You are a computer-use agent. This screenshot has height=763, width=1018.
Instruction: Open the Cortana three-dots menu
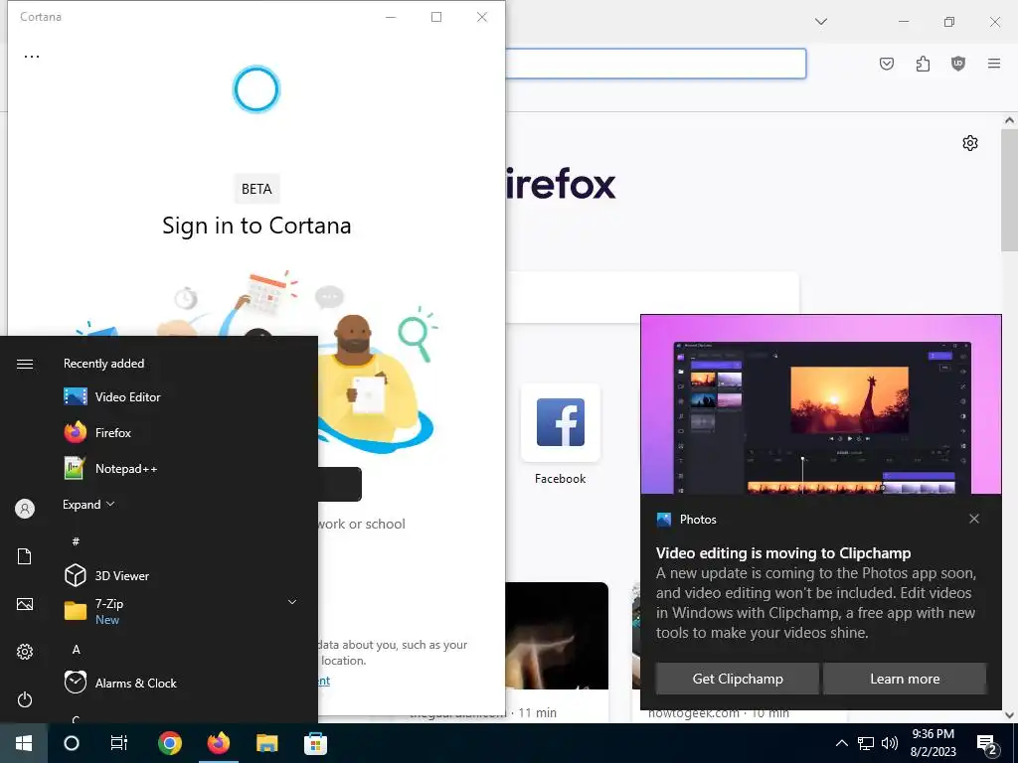(32, 57)
